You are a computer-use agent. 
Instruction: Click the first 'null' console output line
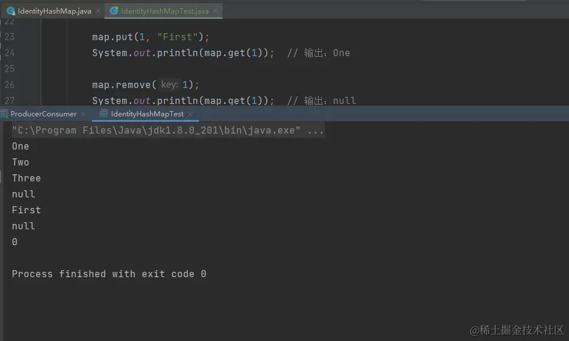click(x=23, y=194)
